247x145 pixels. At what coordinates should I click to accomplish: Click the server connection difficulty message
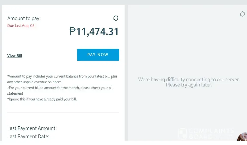pyautogui.click(x=189, y=79)
